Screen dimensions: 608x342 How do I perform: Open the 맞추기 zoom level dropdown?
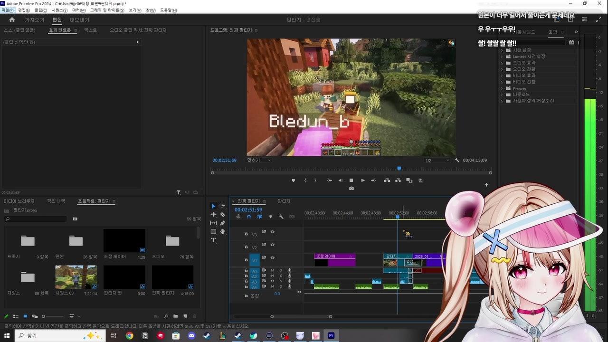[259, 161]
